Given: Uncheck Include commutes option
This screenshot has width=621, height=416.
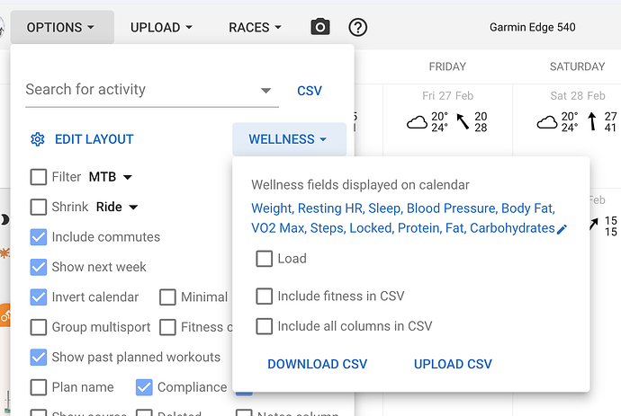Looking at the screenshot, I should point(39,237).
